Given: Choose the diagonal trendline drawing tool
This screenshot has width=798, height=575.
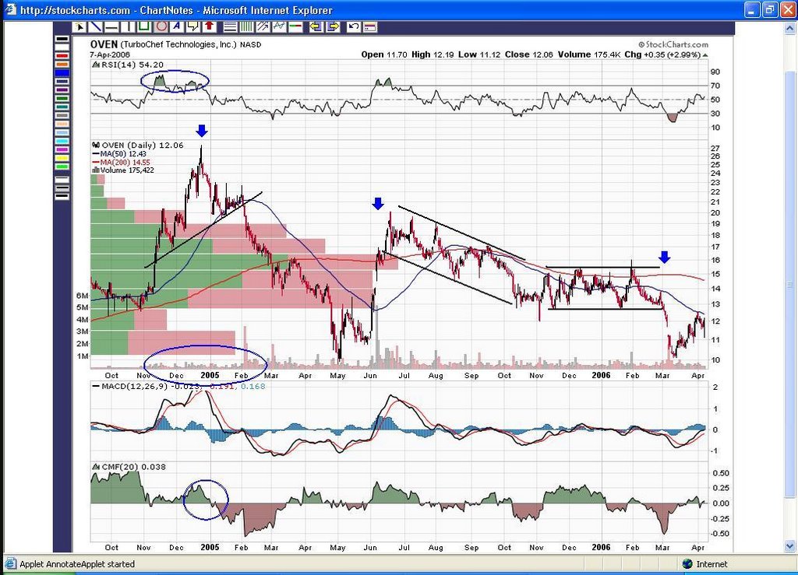Looking at the screenshot, I should pyautogui.click(x=95, y=26).
